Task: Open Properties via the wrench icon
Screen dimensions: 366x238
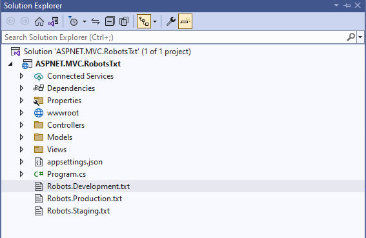Action: point(171,21)
